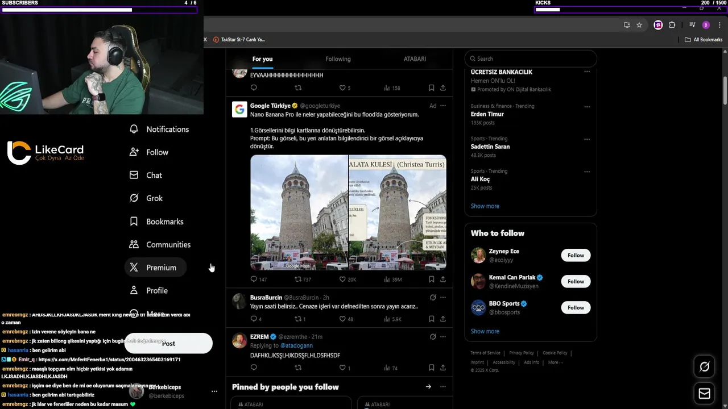This screenshot has width=728, height=409.
Task: Click Grok explain icon on BusraBurcin post
Action: pyautogui.click(x=433, y=297)
